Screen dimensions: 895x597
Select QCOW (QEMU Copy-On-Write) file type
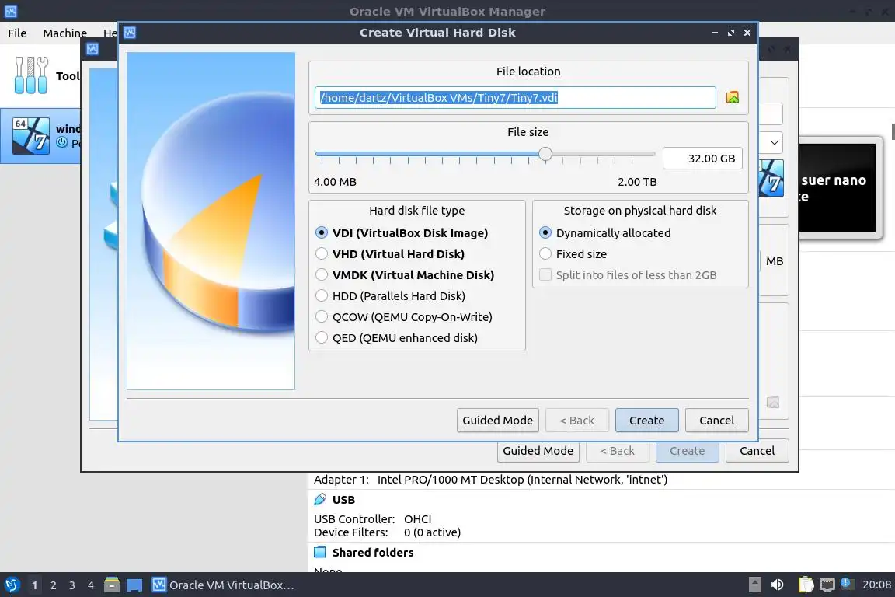pyautogui.click(x=403, y=317)
